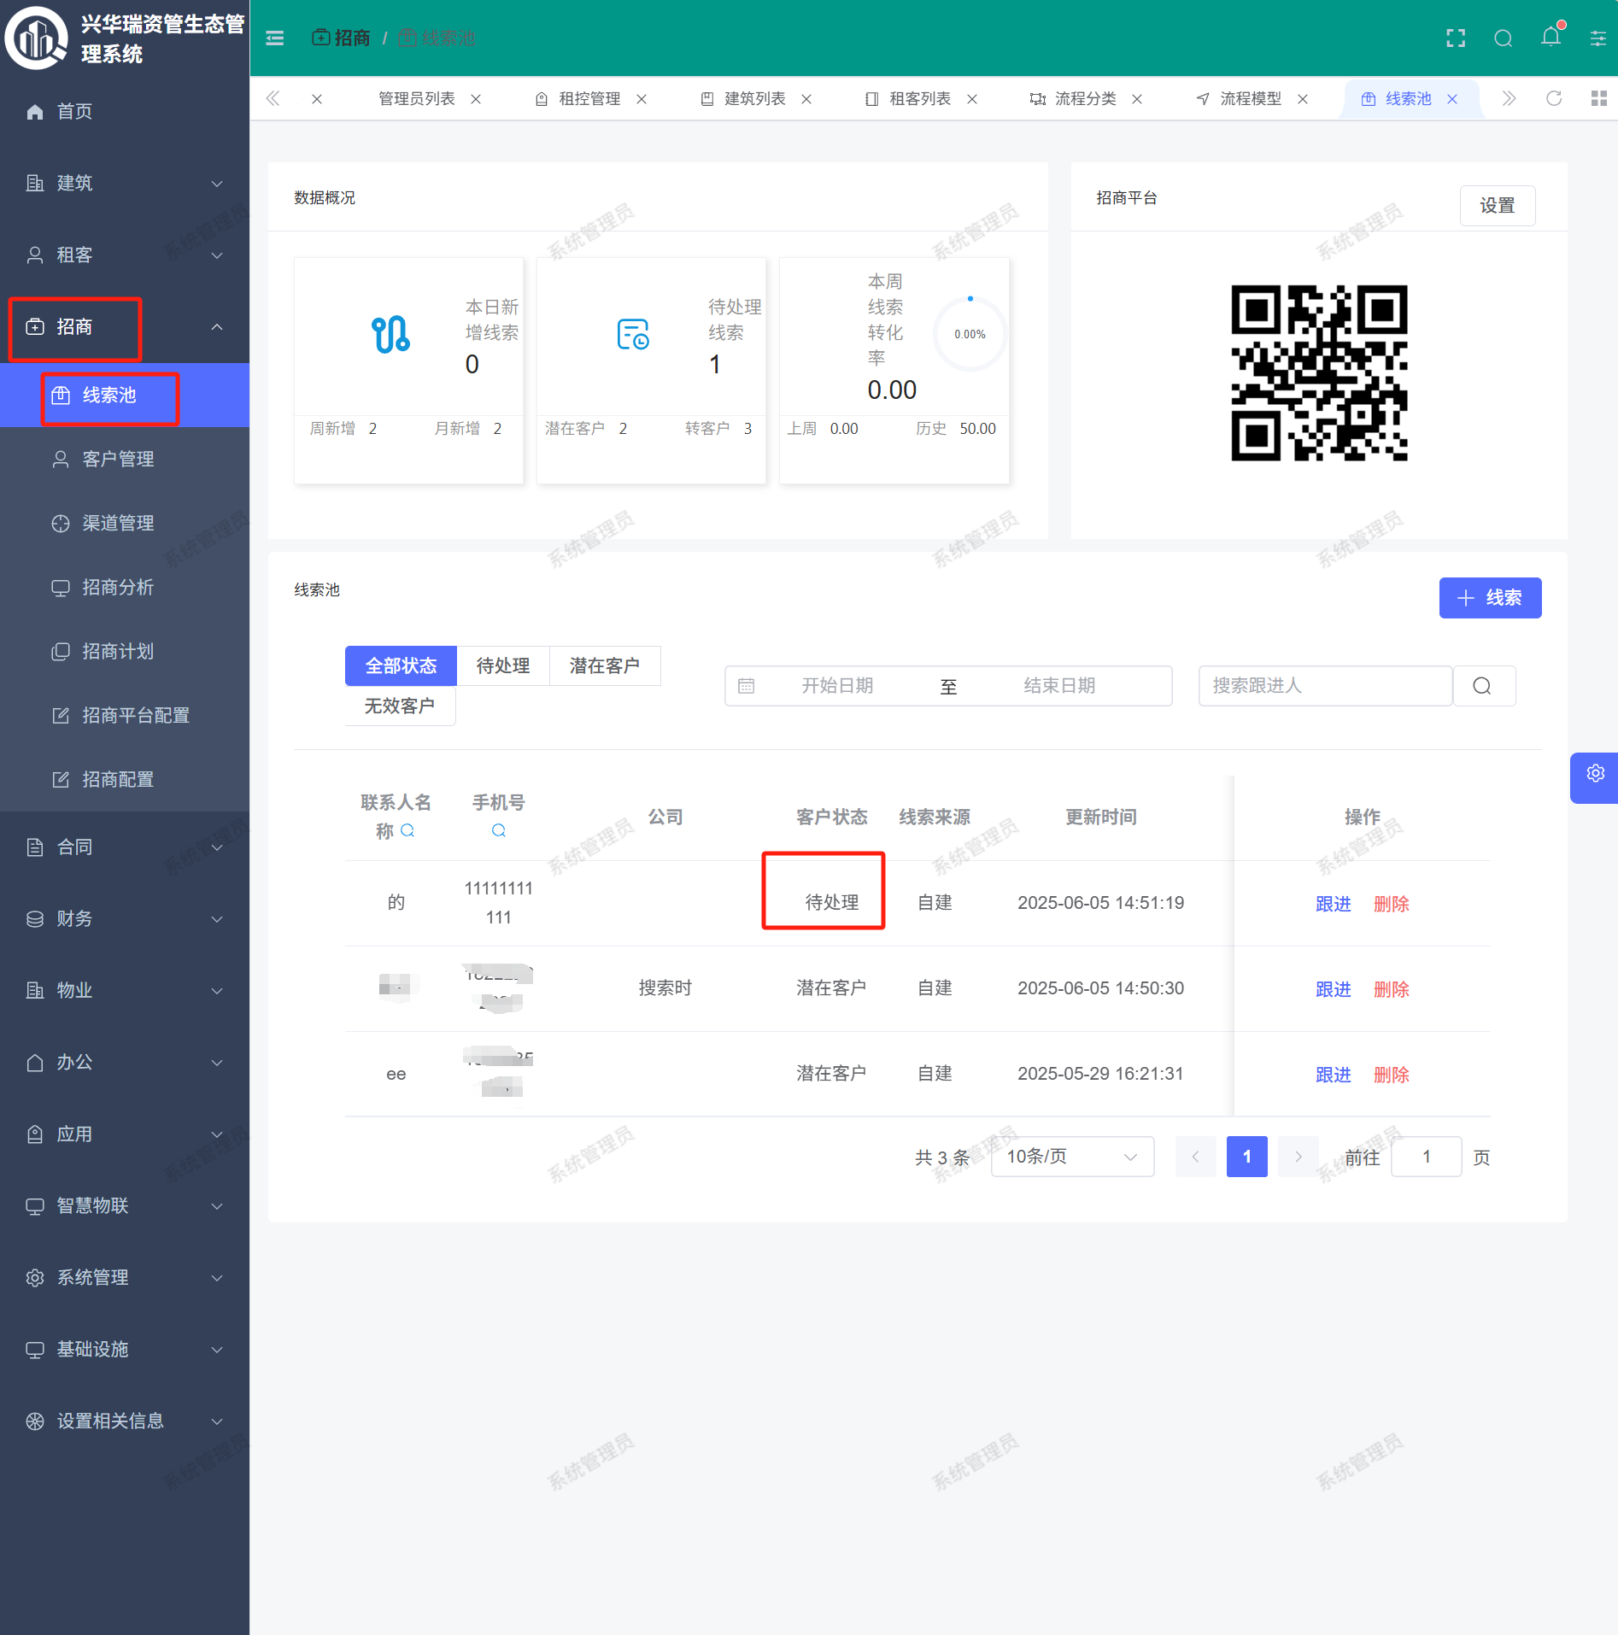Image resolution: width=1618 pixels, height=1635 pixels.
Task: Select the 无效客户 status filter
Action: (x=400, y=706)
